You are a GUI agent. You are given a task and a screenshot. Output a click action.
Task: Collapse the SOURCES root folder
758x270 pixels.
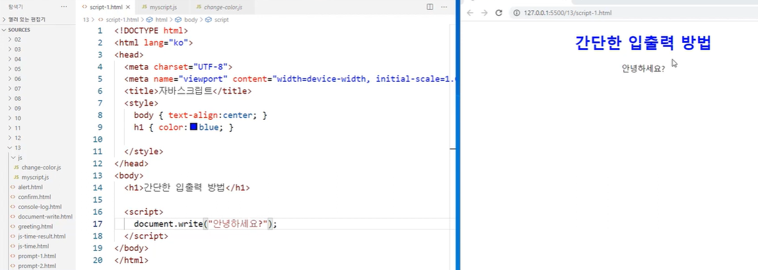pyautogui.click(x=38, y=30)
